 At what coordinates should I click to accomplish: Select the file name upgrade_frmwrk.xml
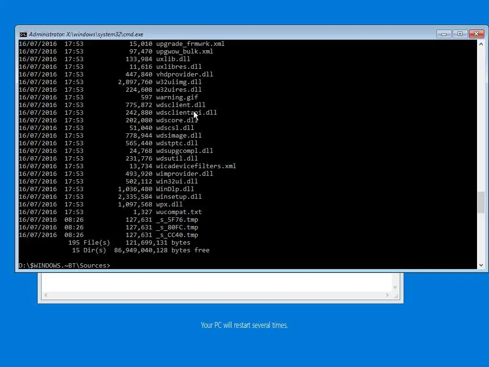pos(190,43)
